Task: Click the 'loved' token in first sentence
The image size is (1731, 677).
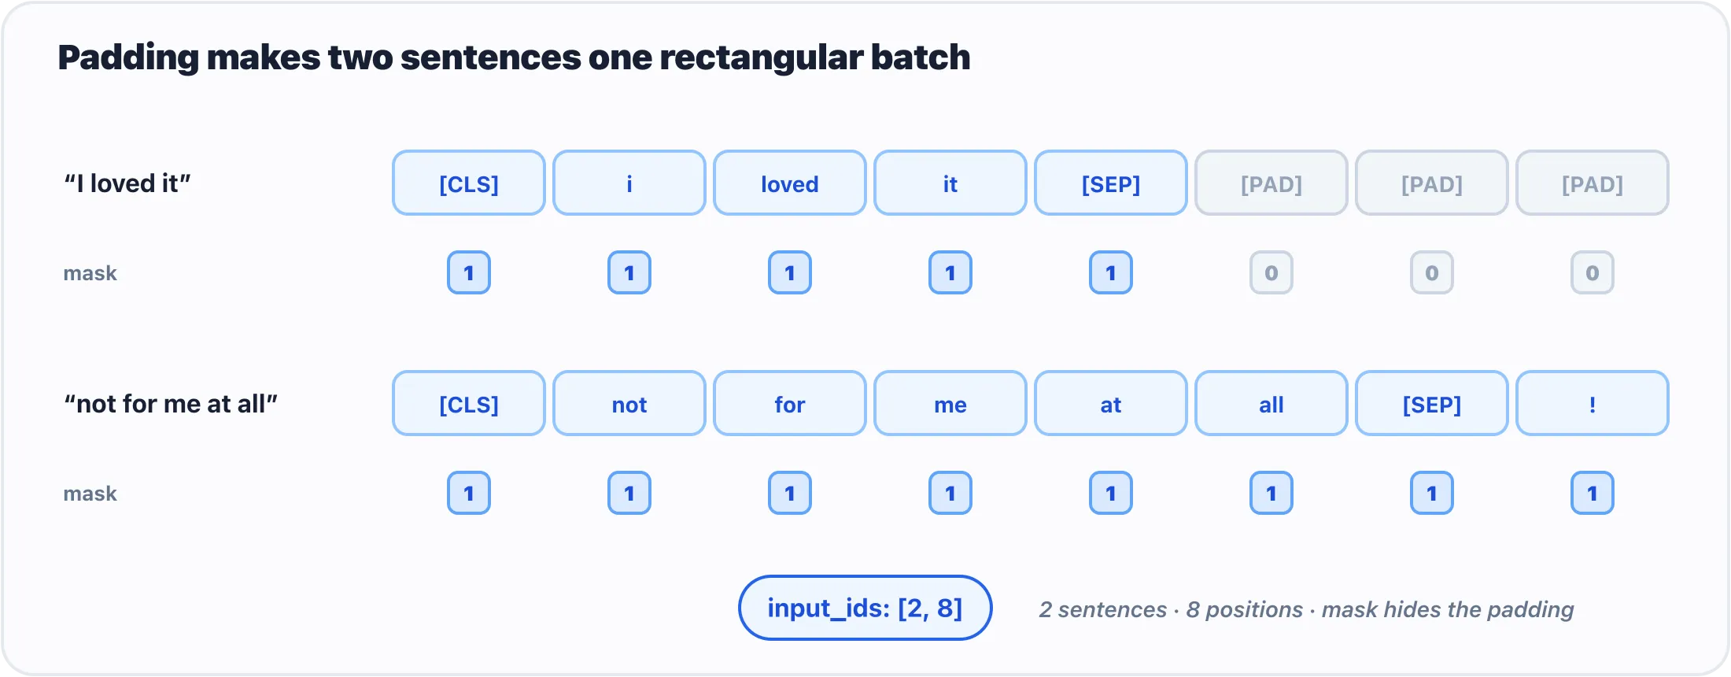Action: pos(790,183)
